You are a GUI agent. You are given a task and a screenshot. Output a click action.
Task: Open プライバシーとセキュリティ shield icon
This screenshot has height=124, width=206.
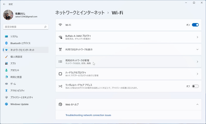pyautogui.click(x=6, y=97)
